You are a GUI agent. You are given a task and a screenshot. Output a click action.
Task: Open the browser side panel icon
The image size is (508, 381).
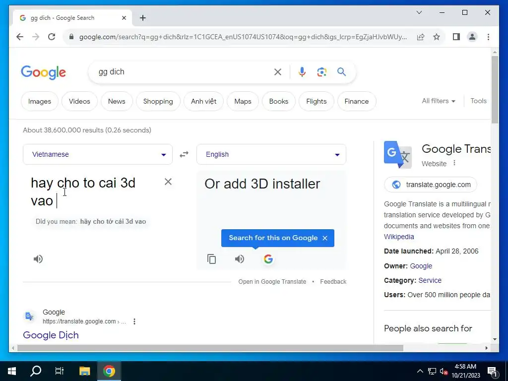[x=456, y=37]
